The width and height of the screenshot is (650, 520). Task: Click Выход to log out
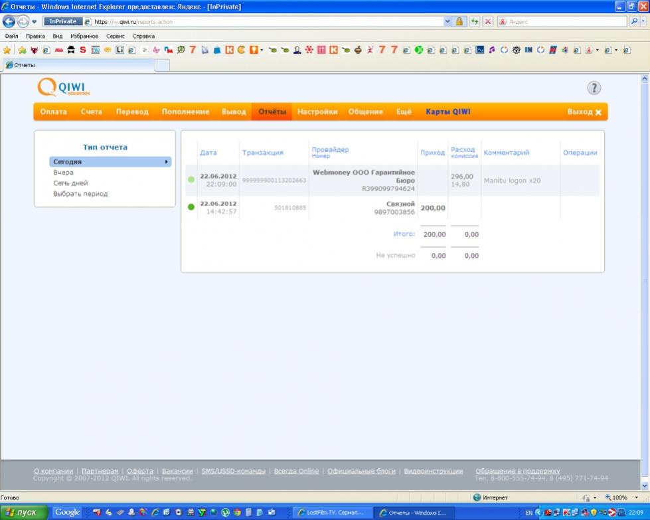click(x=584, y=112)
